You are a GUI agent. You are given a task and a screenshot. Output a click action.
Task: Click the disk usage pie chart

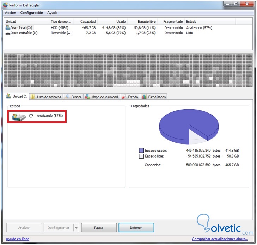tap(189, 127)
